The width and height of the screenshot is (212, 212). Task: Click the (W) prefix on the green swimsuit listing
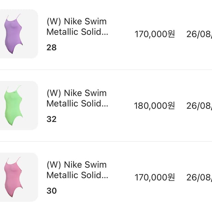[x=54, y=93]
